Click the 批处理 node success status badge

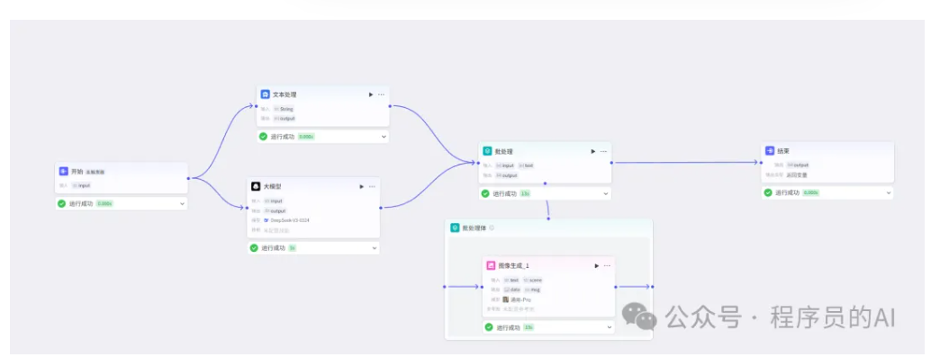click(x=525, y=193)
